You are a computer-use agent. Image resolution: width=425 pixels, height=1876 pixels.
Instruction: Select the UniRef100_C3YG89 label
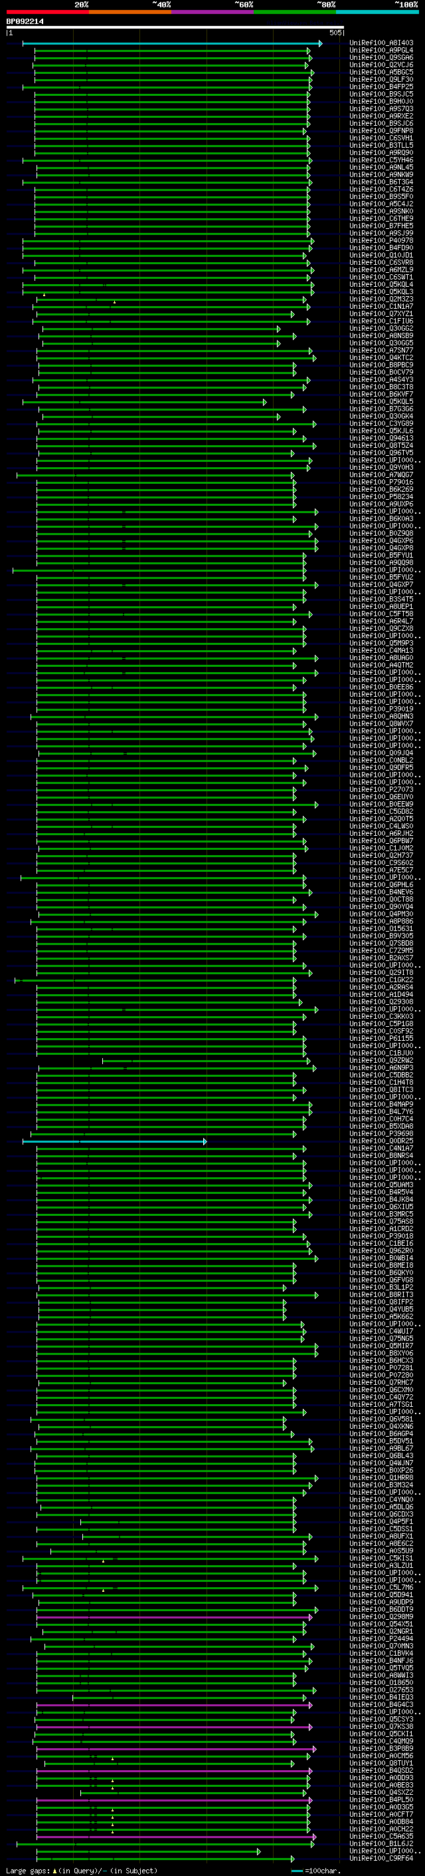click(x=381, y=424)
